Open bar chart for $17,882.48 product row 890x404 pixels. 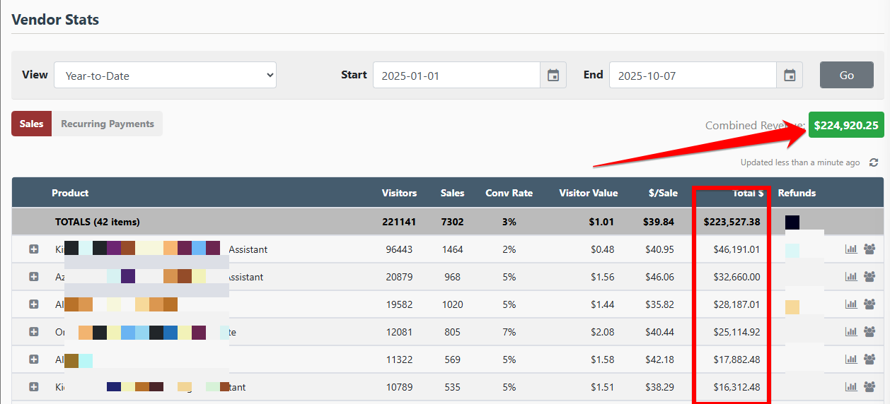point(851,360)
